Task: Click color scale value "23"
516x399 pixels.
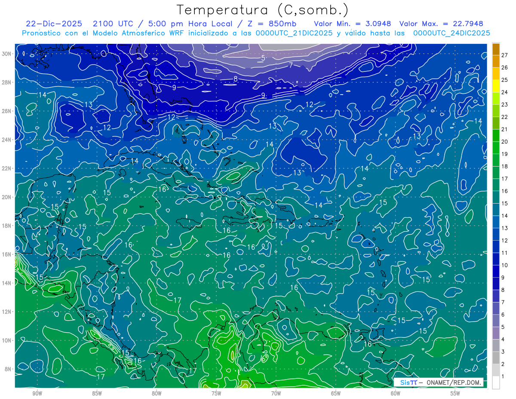Action: 505,105
